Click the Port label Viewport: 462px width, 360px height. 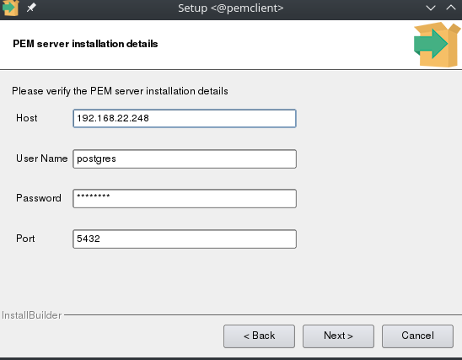(x=25, y=239)
